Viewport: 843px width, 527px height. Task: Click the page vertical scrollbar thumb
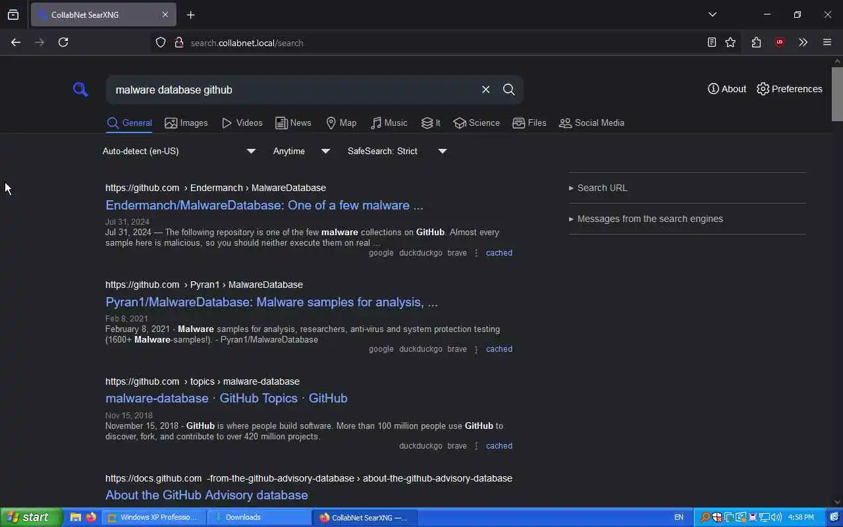837,94
